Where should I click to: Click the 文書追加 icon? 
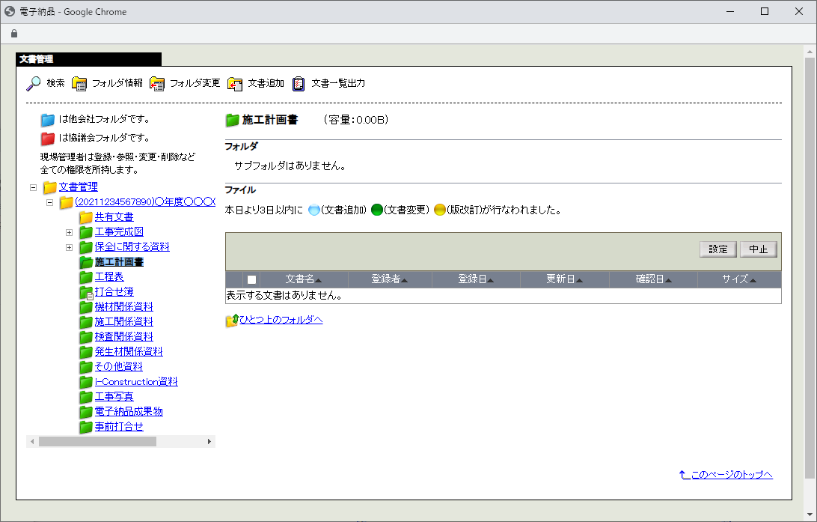[x=235, y=83]
